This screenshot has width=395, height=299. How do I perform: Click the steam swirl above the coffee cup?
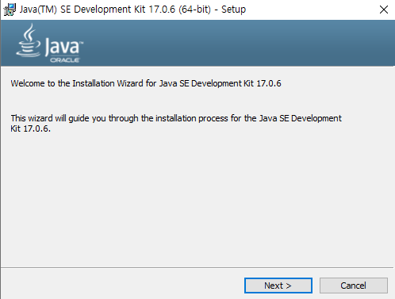tap(29, 33)
